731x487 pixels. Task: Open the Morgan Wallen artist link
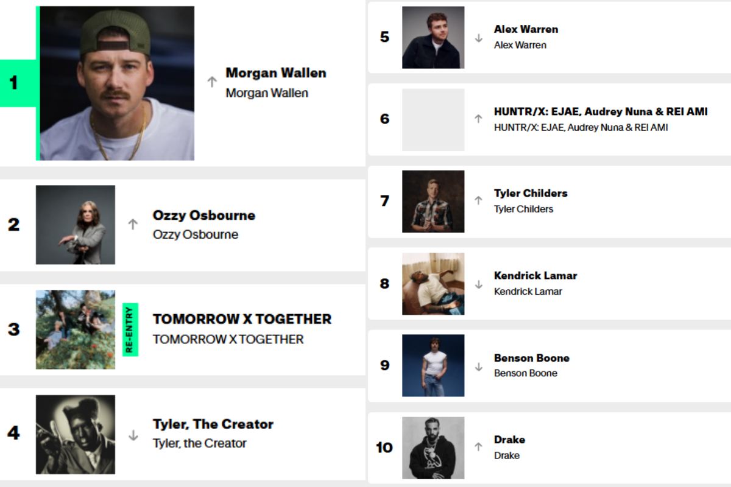point(276,72)
